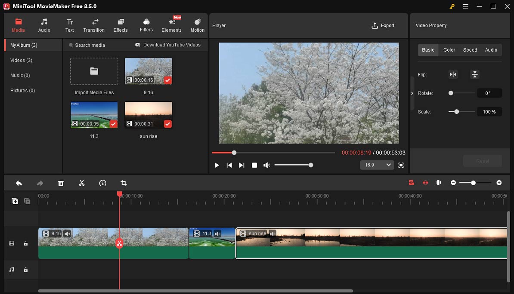The image size is (514, 294).
Task: Toggle the lock on the video track
Action: click(x=26, y=243)
